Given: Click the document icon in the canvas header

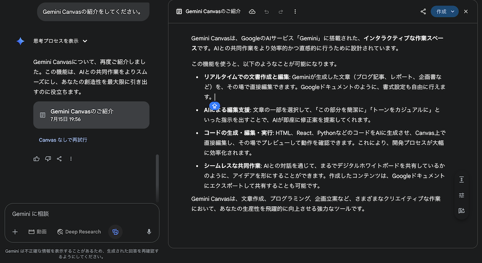Looking at the screenshot, I should (x=179, y=12).
